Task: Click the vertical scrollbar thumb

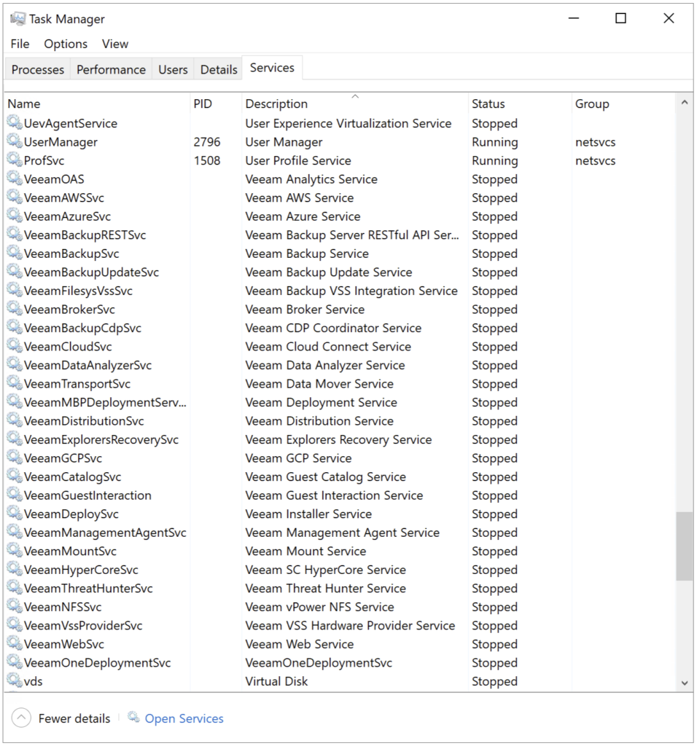Action: click(685, 546)
